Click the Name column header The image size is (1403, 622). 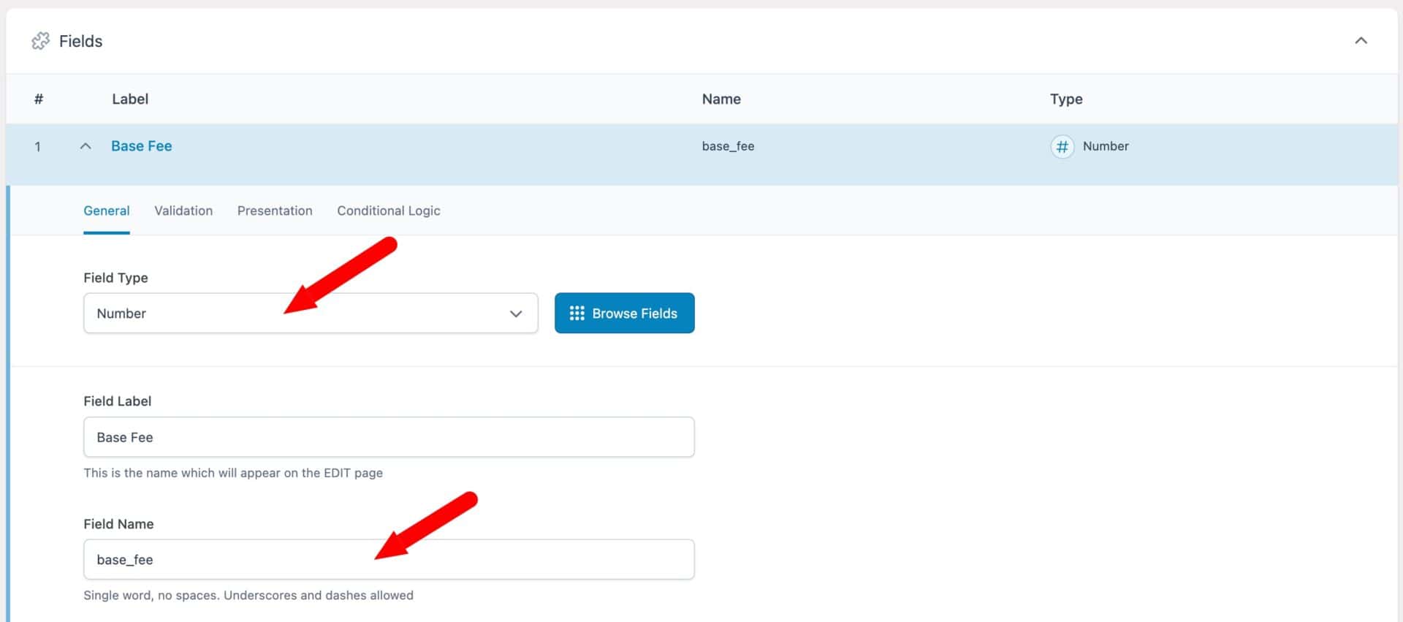[x=721, y=99]
